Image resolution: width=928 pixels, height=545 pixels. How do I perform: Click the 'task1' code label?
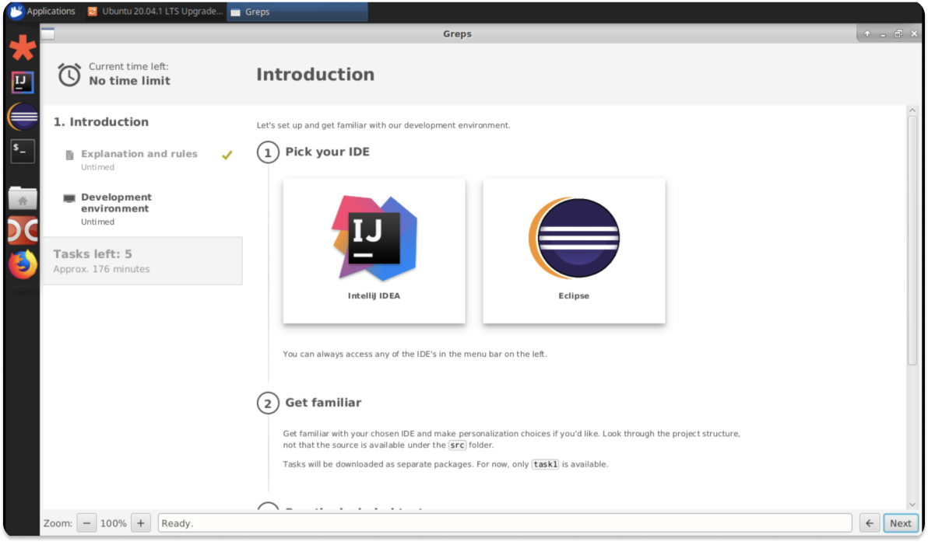(x=545, y=465)
